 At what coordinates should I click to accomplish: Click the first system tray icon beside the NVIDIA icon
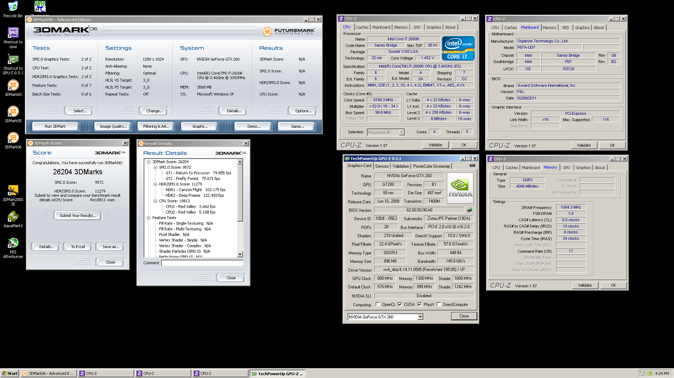pyautogui.click(x=642, y=373)
